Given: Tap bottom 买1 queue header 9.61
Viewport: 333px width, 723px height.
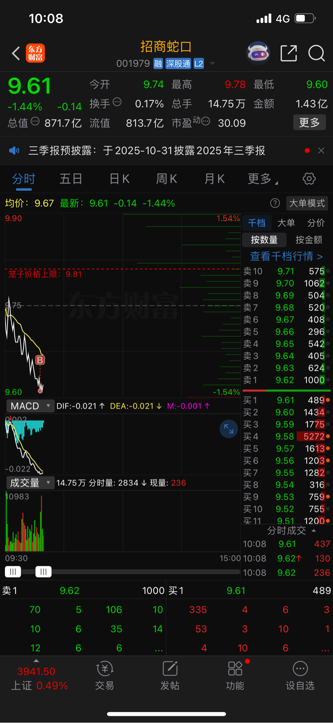Looking at the screenshot, I should pyautogui.click(x=249, y=590).
